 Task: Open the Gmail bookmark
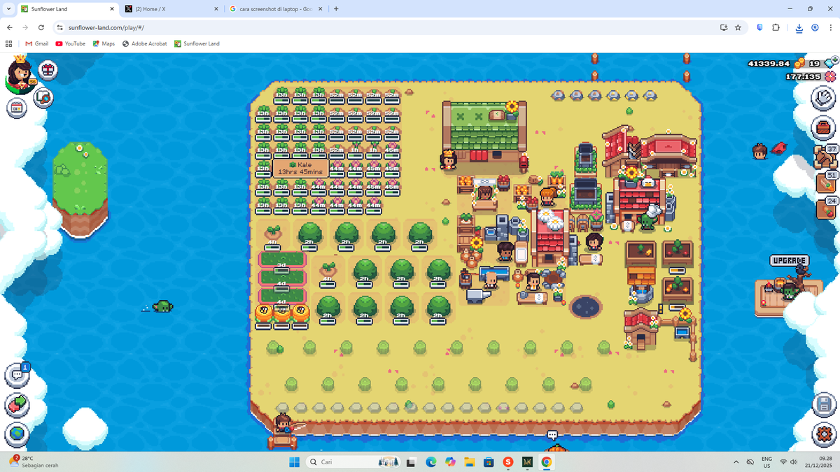pos(37,43)
